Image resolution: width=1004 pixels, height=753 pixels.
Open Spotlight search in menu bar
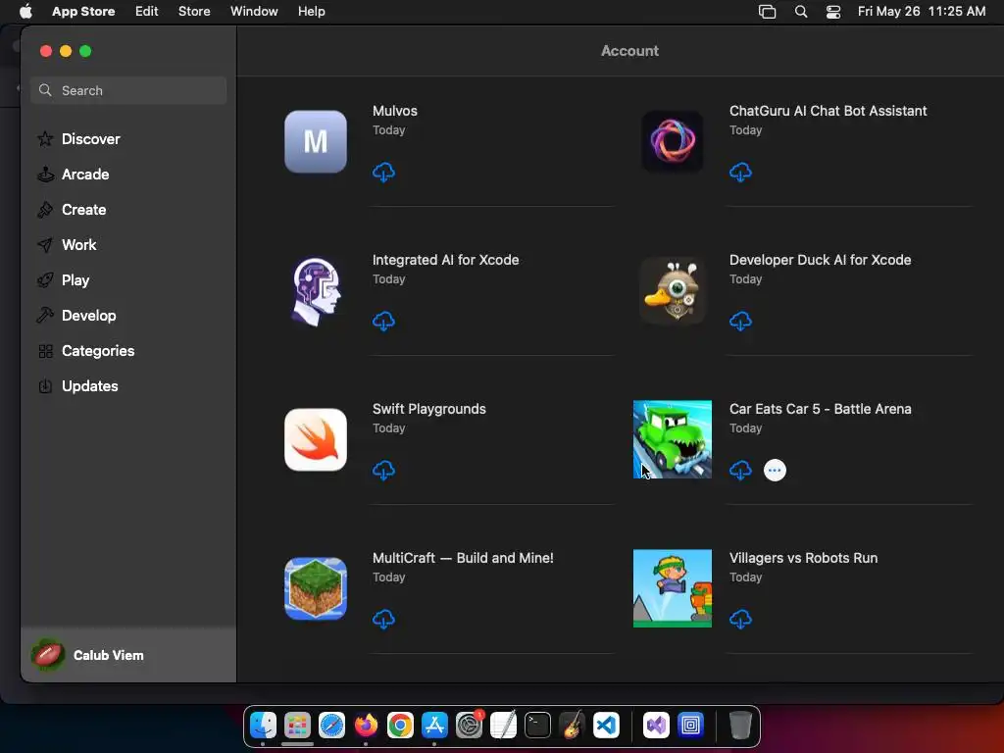[x=800, y=11]
